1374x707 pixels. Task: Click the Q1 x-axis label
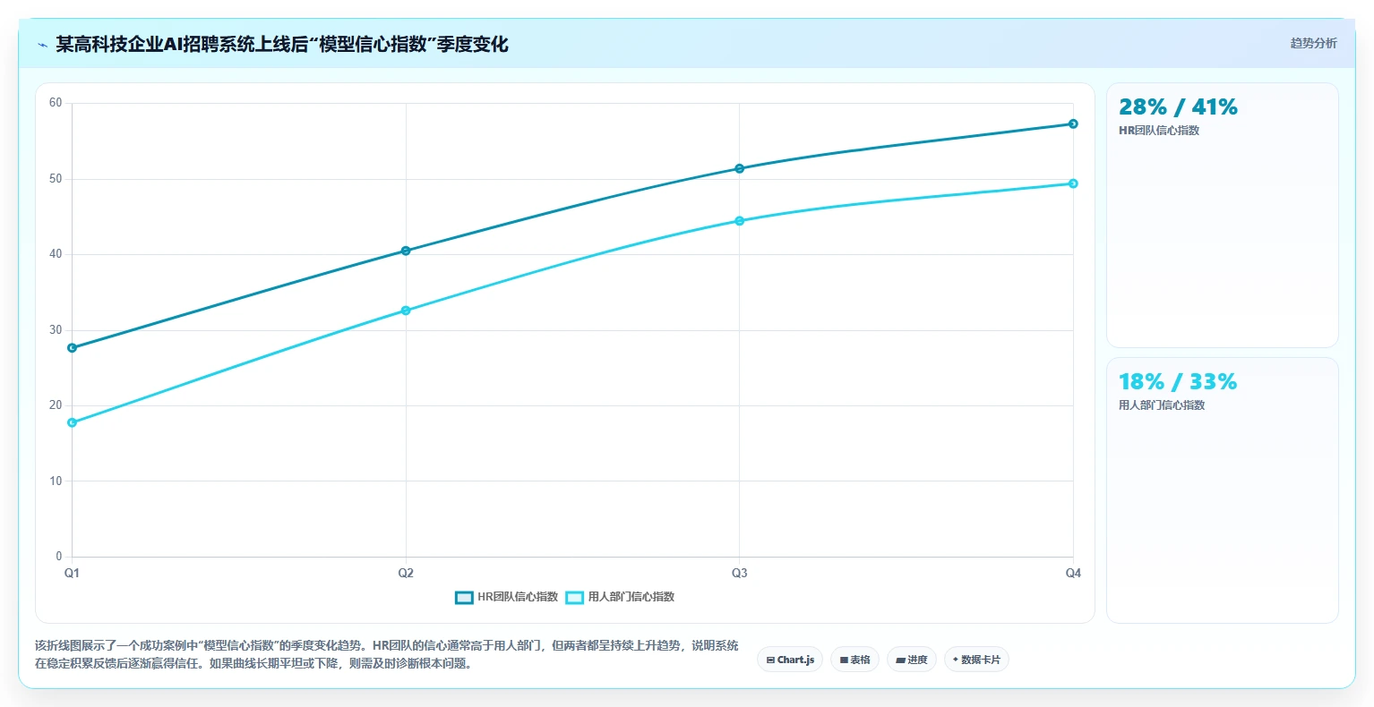pyautogui.click(x=72, y=573)
